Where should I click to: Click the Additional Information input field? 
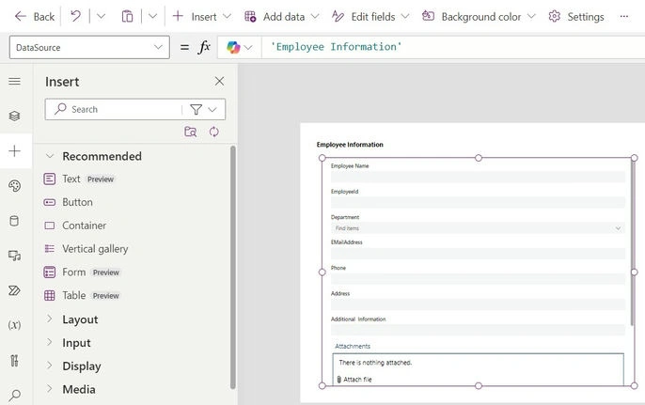tap(478, 330)
